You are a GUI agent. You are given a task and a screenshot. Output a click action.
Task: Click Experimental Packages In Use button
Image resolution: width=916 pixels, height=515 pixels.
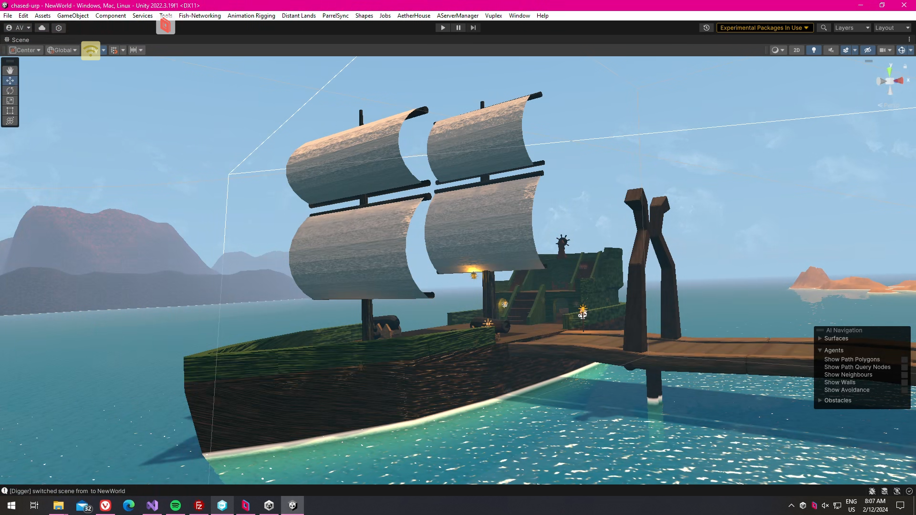(x=764, y=28)
